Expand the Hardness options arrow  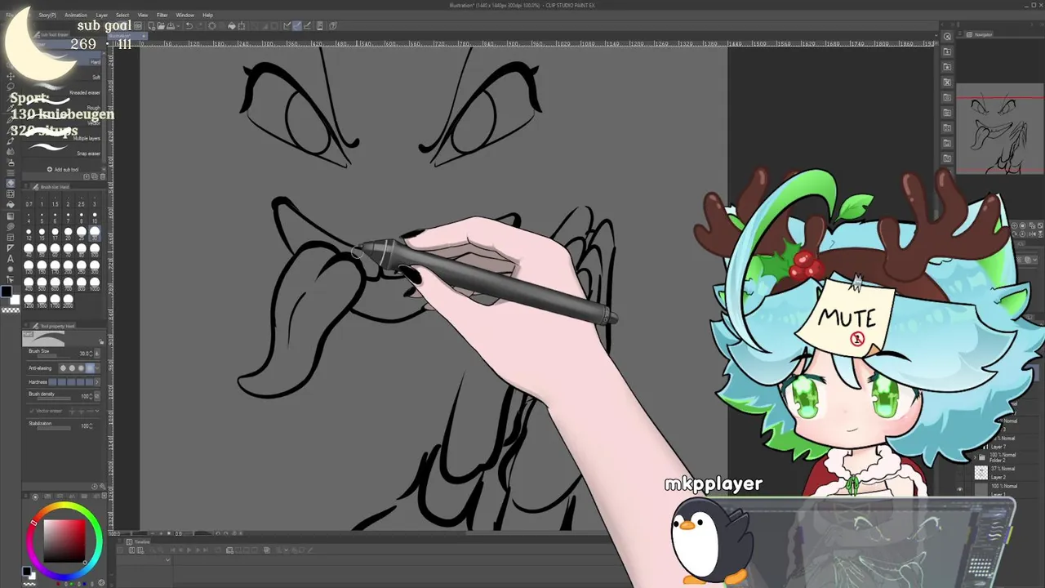[x=97, y=382]
